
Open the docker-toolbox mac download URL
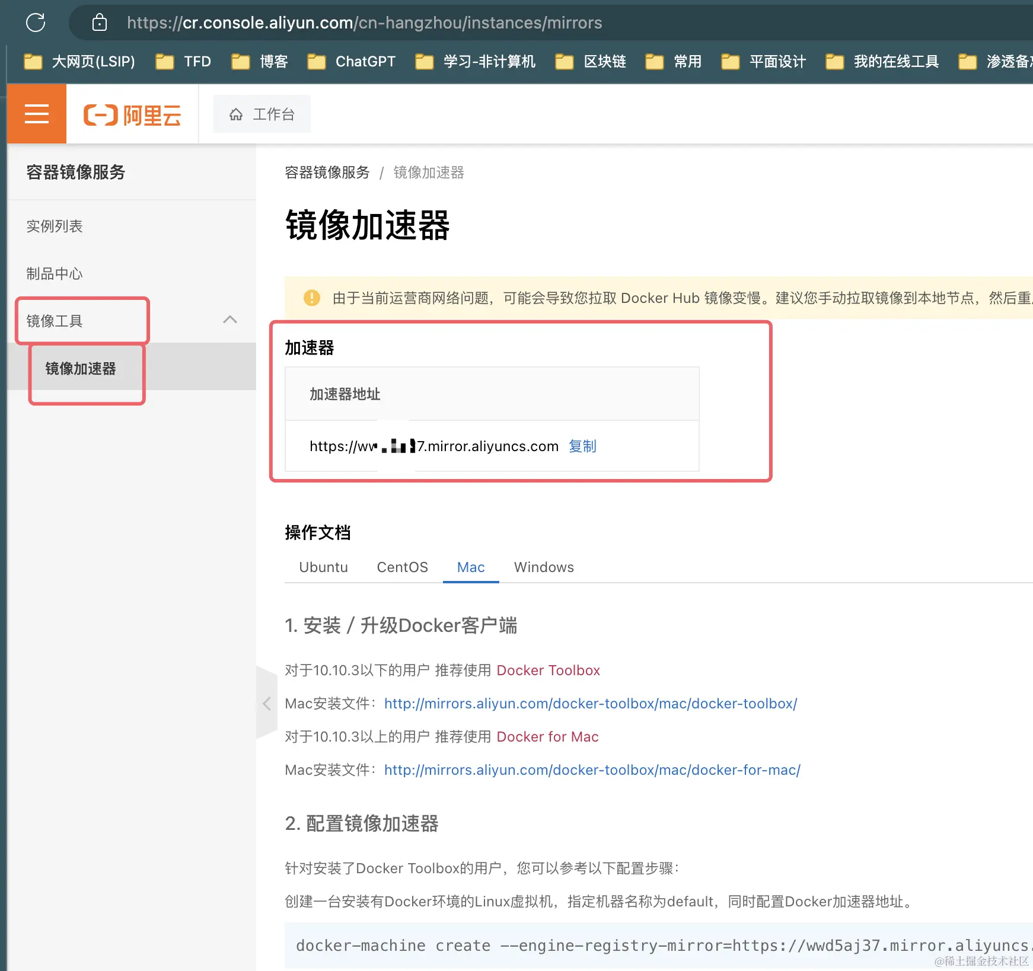coord(591,704)
